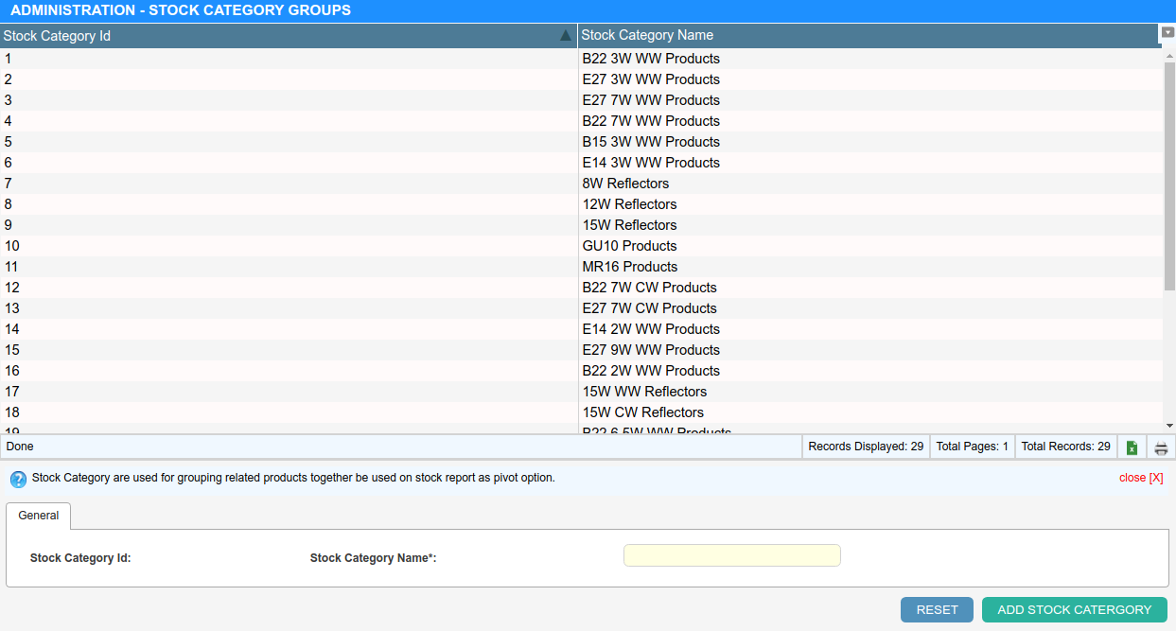This screenshot has height=631, width=1176.
Task: Click Add Stock Catergory button
Action: pyautogui.click(x=1074, y=610)
